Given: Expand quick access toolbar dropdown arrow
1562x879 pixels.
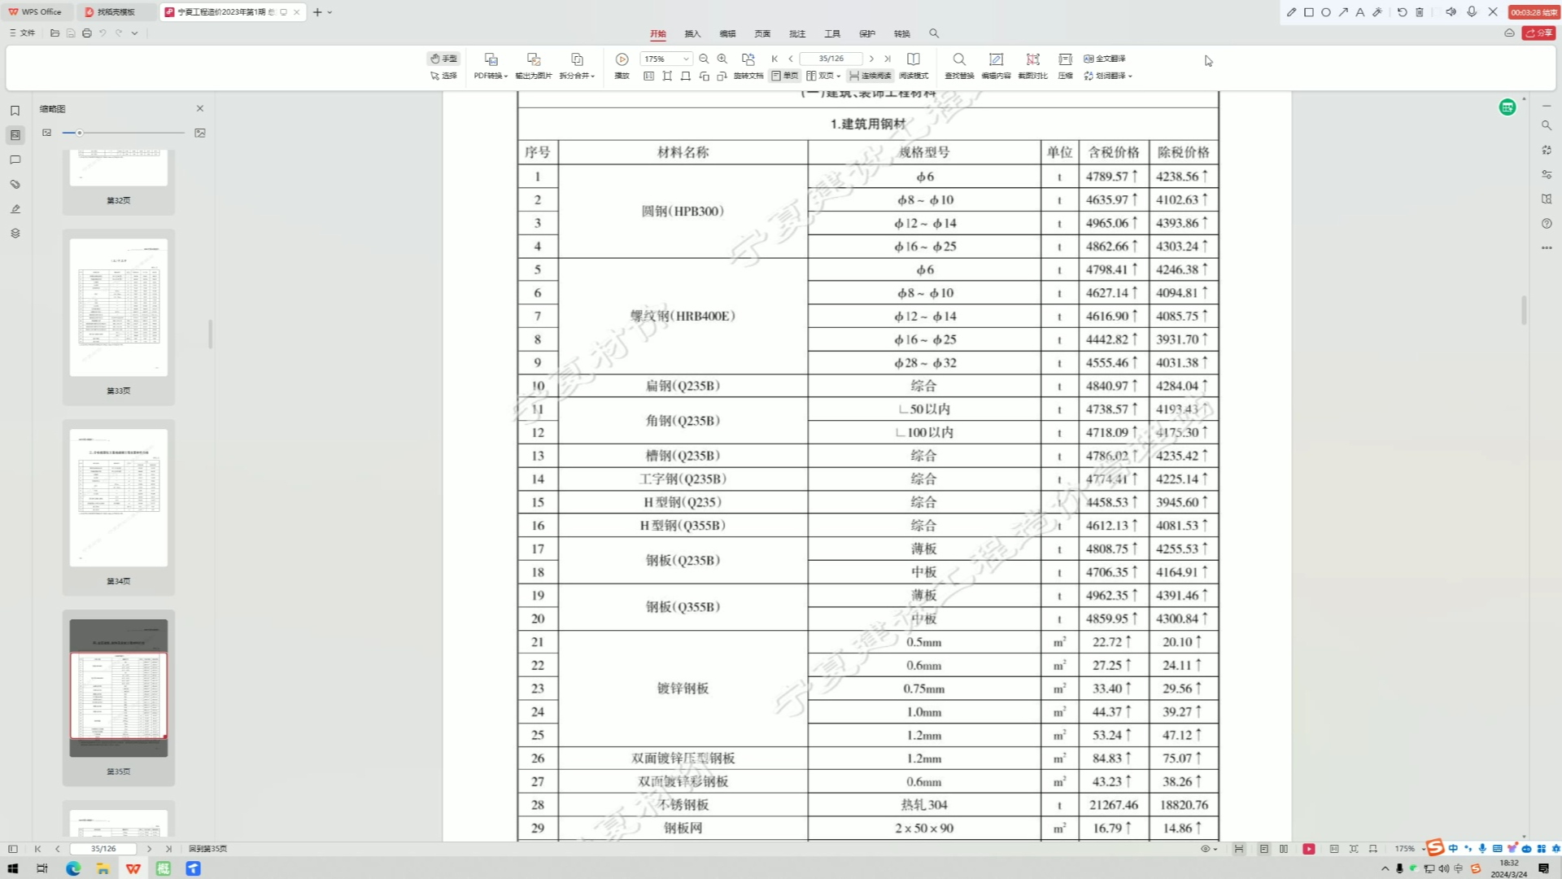Looking at the screenshot, I should pyautogui.click(x=134, y=33).
